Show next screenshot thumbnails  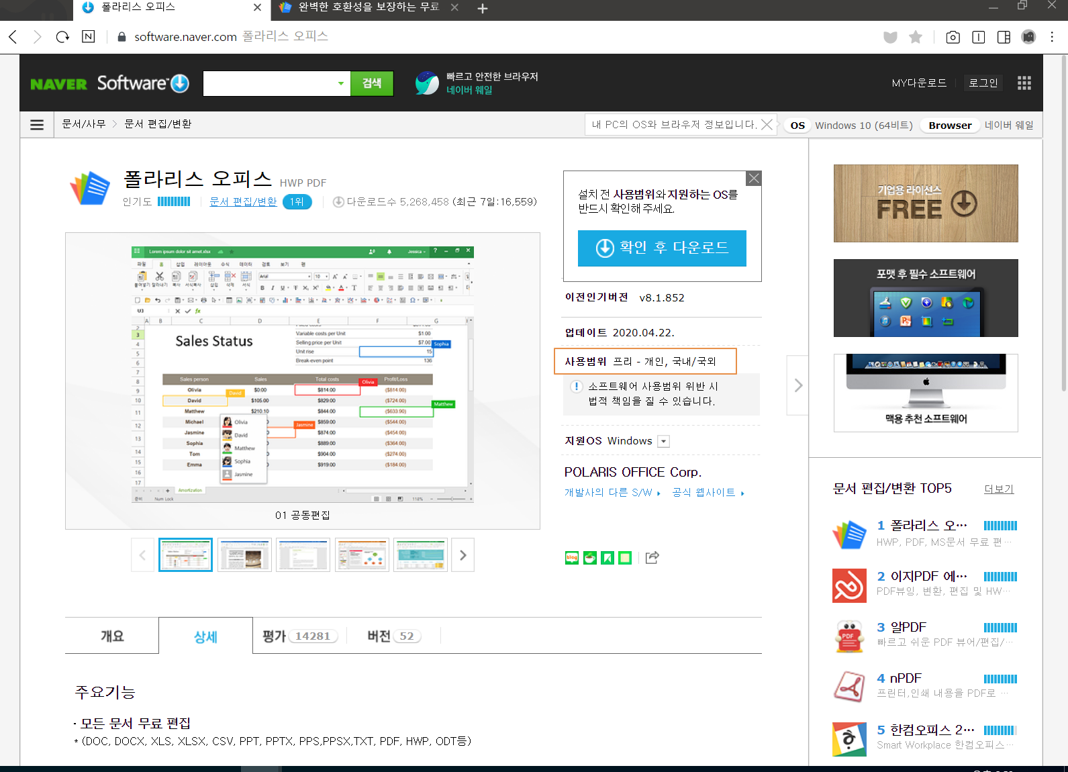[x=463, y=555]
